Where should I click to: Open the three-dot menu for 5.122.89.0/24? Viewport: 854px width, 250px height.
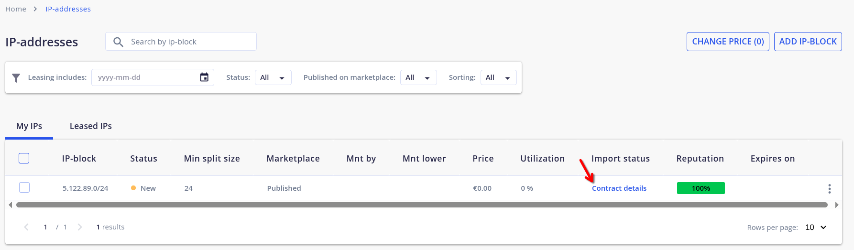click(829, 189)
